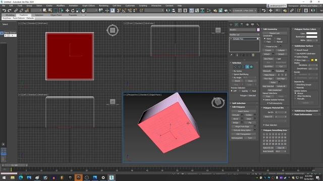Toggle Delete Isolated Vertices checkbox
This screenshot has height=181, width=323.
(x=263, y=100)
